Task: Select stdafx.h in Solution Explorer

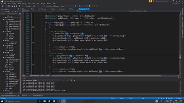Action: (x=11, y=51)
